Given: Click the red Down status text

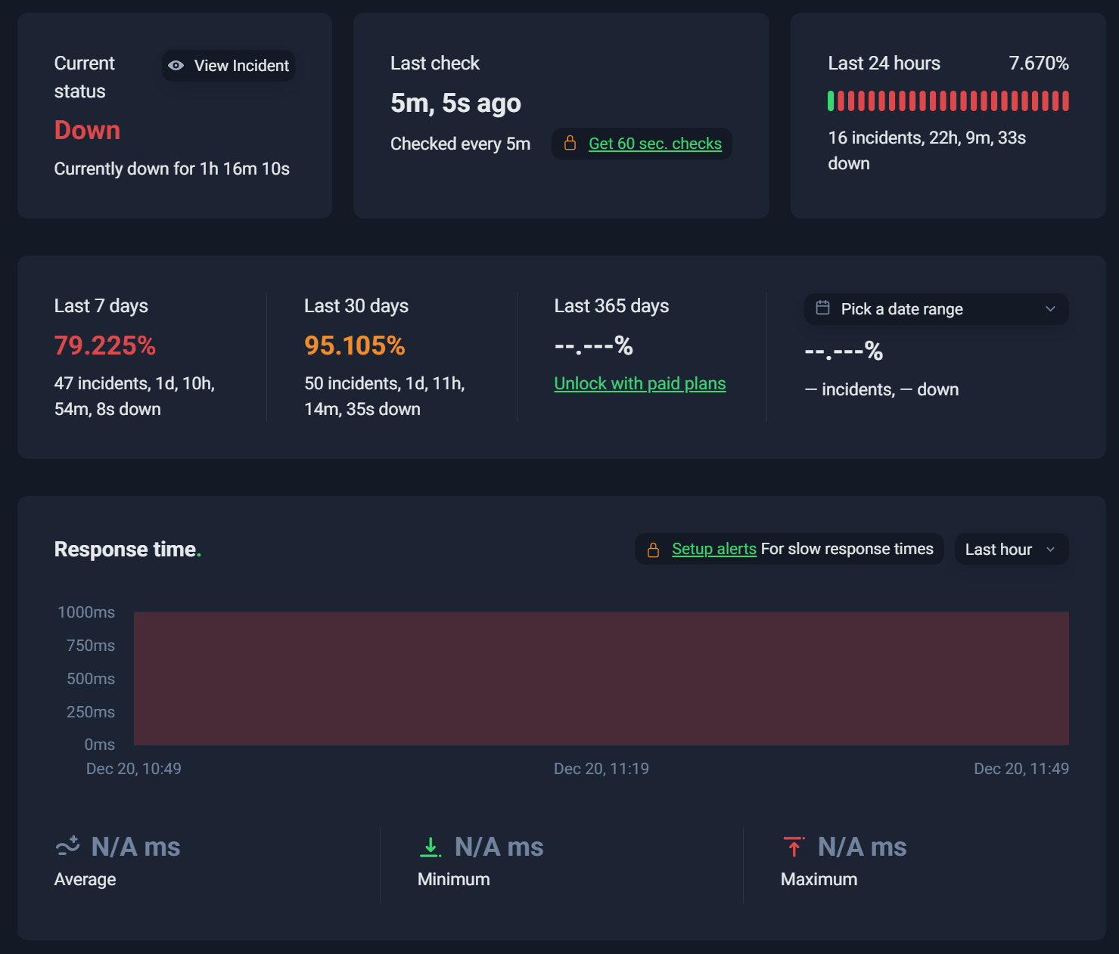Looking at the screenshot, I should 87,130.
